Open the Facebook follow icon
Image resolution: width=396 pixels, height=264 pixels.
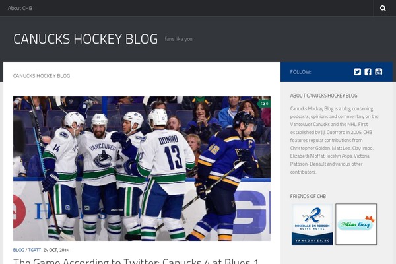point(368,72)
